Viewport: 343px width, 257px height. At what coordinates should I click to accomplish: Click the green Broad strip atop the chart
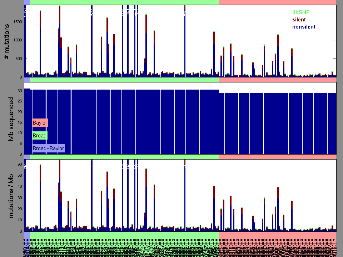[124, 2]
